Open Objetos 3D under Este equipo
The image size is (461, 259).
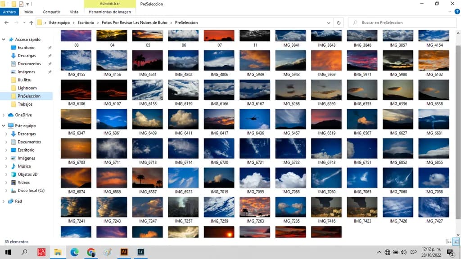click(27, 174)
